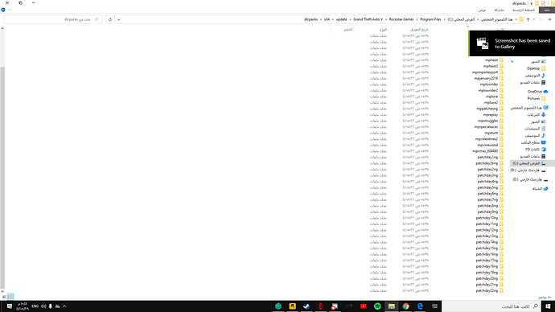Click the up-one-level arrow button
This screenshot has height=312, width=555.
tap(528, 19)
